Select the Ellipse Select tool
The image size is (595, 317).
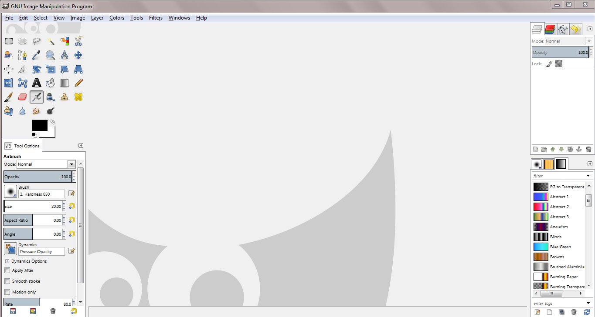coord(23,41)
